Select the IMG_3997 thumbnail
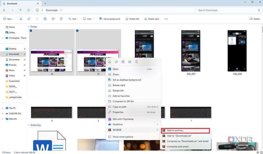Image resolution: width=263 pixels, height=154 pixels. pos(191,51)
